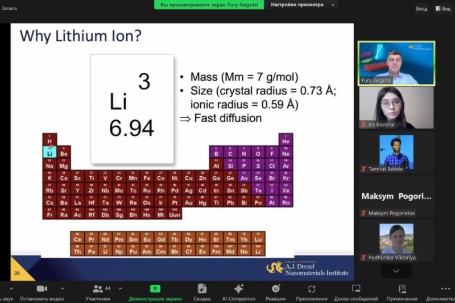This screenshot has width=455, height=303.
Task: Click muted mic icon next to Podhurska Viktoriya
Action: [363, 258]
